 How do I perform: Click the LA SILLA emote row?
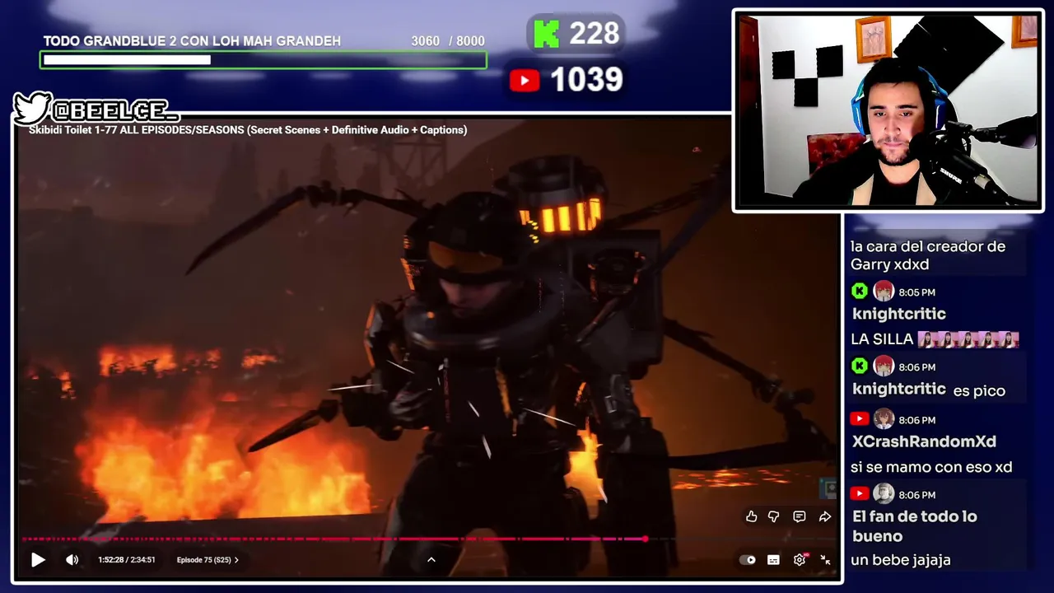click(968, 339)
